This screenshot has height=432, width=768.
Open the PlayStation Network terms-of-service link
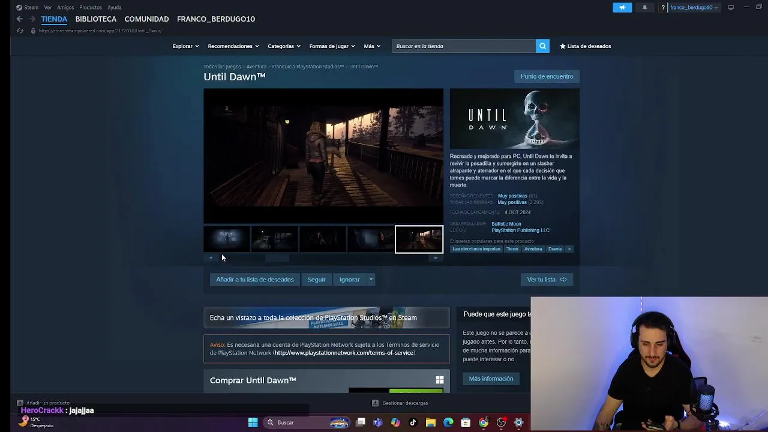[x=344, y=353]
